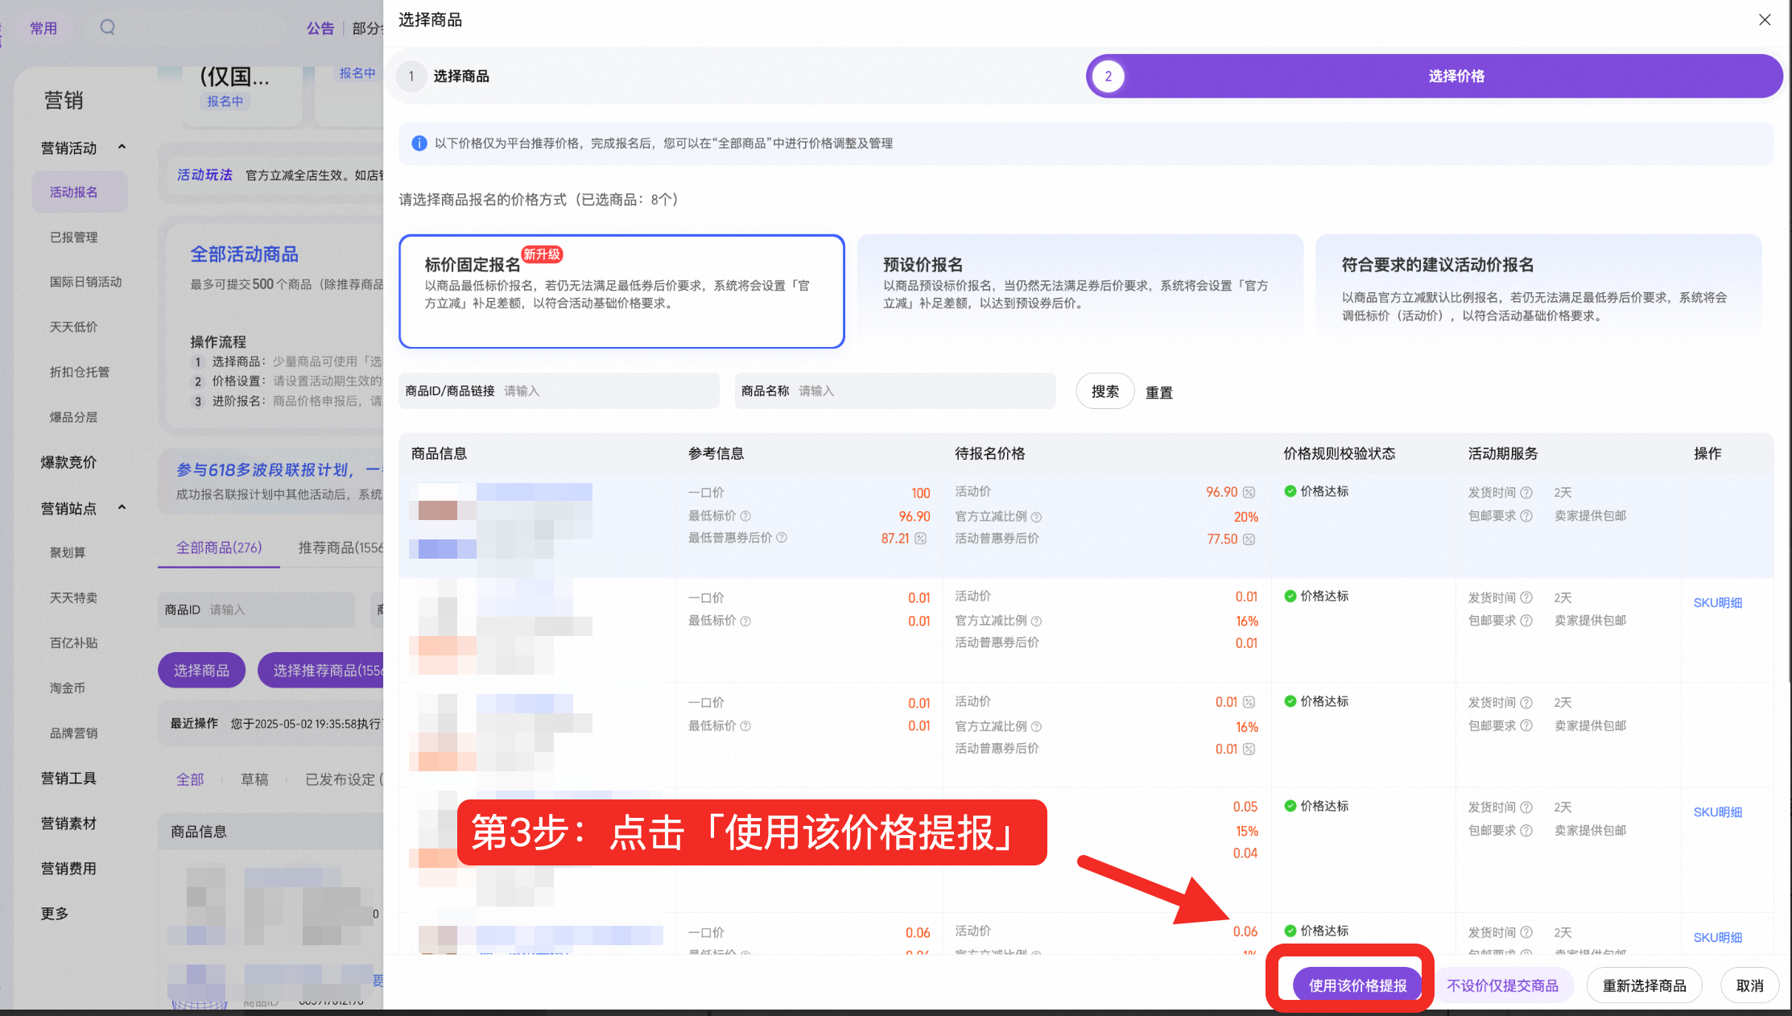Open 爆款竞价 in the sidebar
The height and width of the screenshot is (1016, 1792).
68,463
